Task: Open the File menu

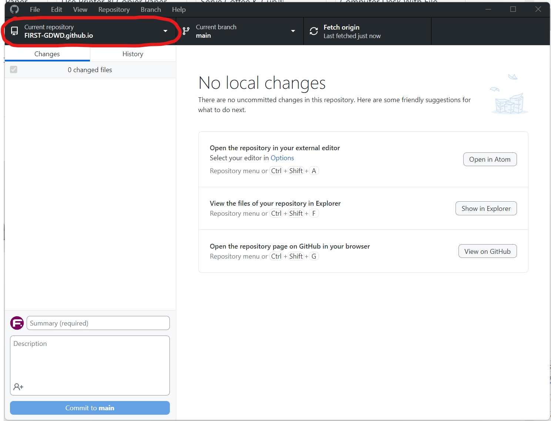Action: [35, 10]
